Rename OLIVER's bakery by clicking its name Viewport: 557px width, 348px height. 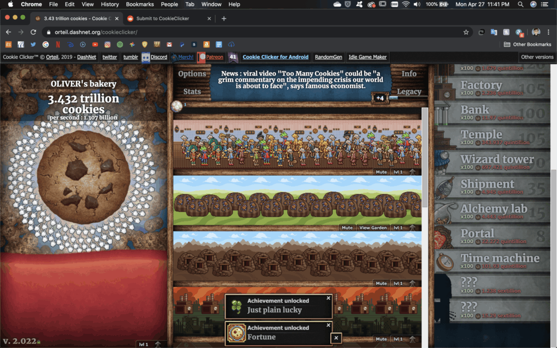(83, 84)
